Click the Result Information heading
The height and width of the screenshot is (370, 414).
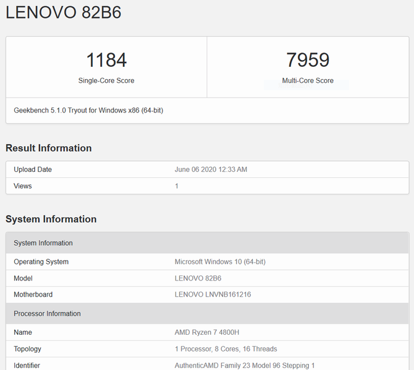click(49, 148)
